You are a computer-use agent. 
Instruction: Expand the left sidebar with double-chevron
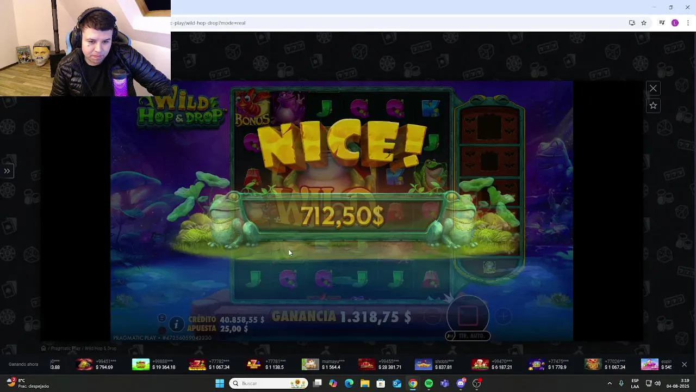point(7,171)
